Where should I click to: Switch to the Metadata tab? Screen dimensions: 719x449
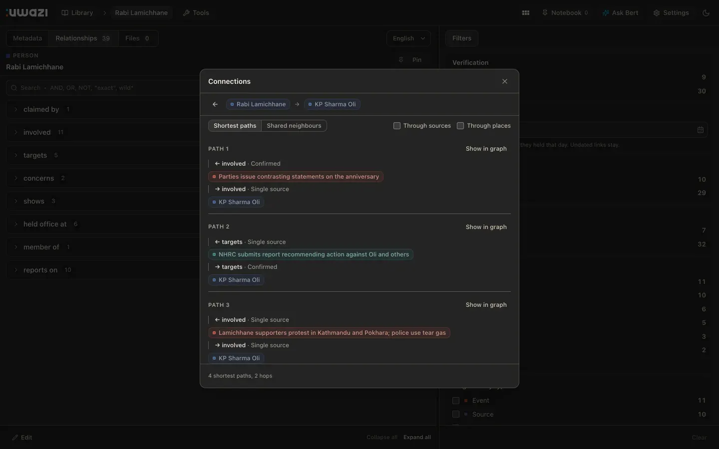(27, 38)
